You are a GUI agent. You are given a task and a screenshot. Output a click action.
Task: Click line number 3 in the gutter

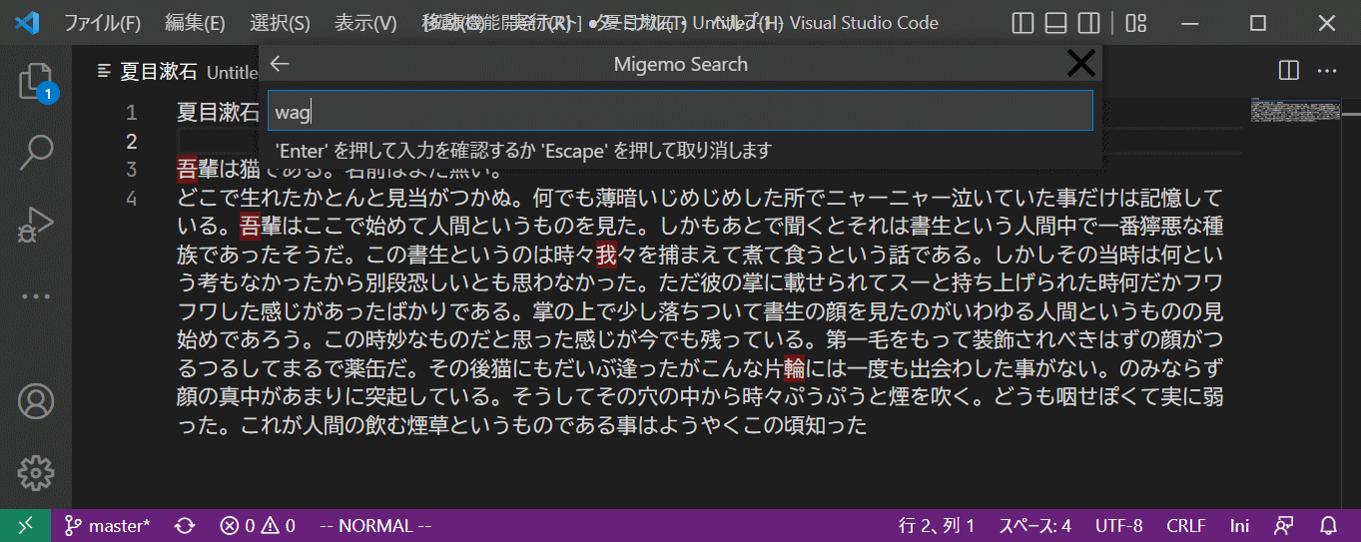(132, 169)
